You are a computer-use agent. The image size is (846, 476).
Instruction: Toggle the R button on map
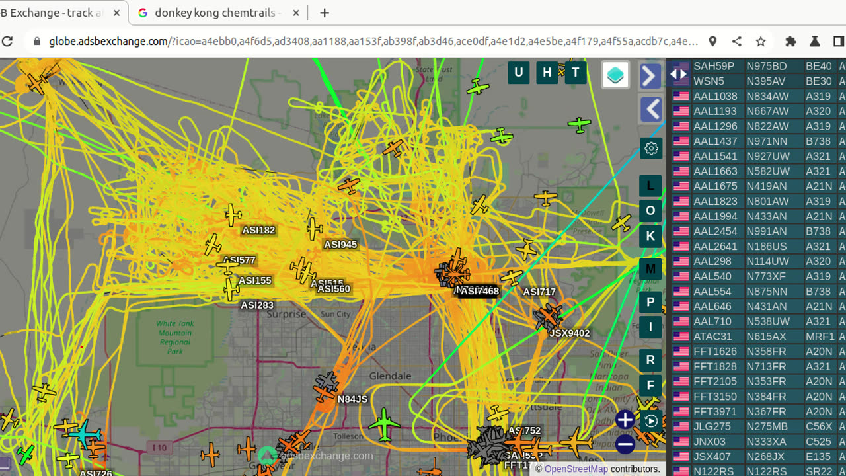[650, 360]
